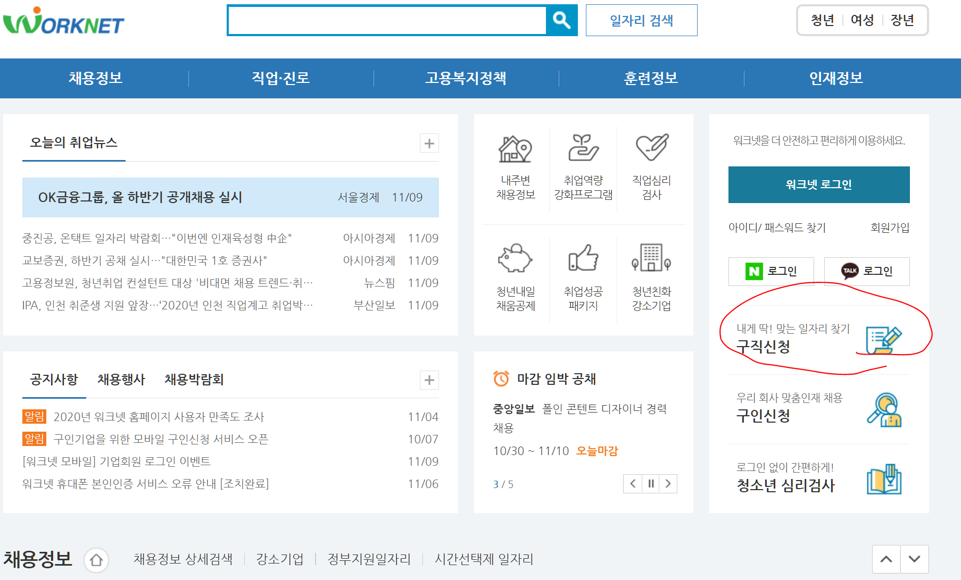The height and width of the screenshot is (580, 961).
Task: Click the home icon next to 채용정보
Action: click(x=96, y=560)
